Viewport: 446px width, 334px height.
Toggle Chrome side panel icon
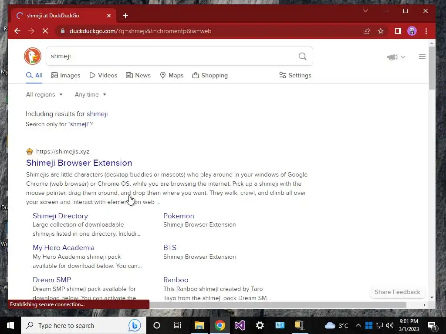(x=398, y=31)
